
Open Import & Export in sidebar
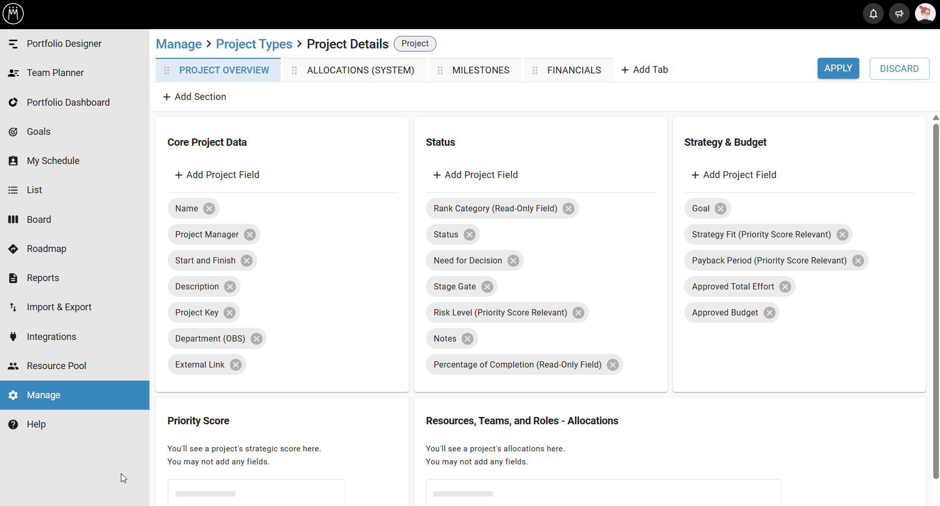click(x=74, y=307)
